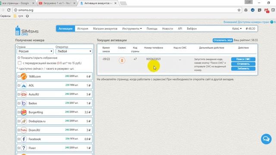Open the Страна country dropdown
The image size is (276, 155).
[35, 51]
